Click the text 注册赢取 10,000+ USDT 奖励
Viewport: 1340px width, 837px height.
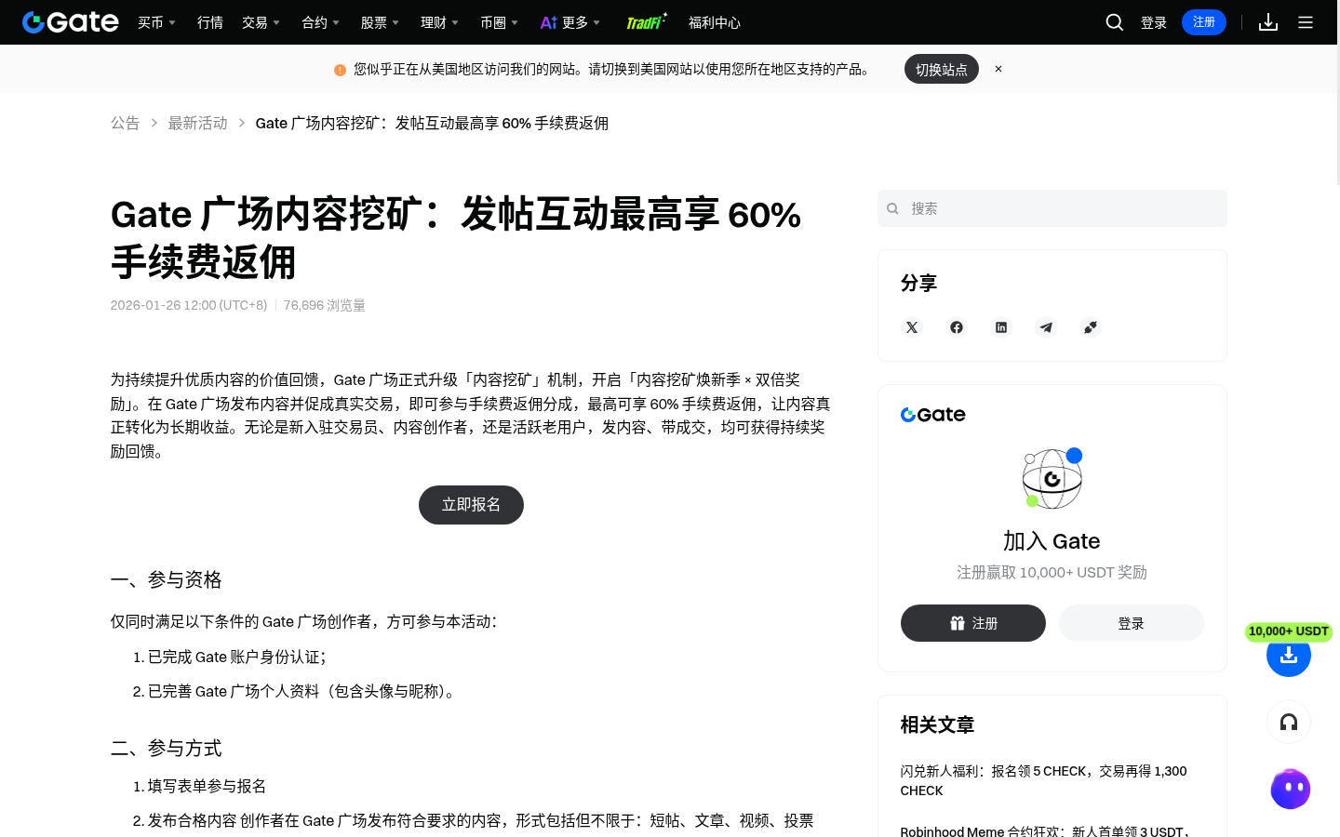coord(1052,573)
